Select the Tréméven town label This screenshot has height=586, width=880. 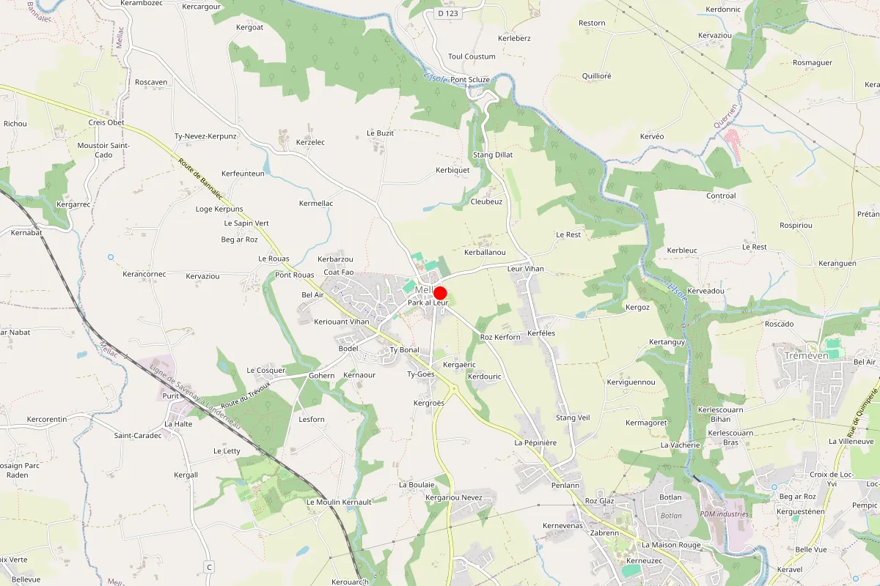[806, 355]
